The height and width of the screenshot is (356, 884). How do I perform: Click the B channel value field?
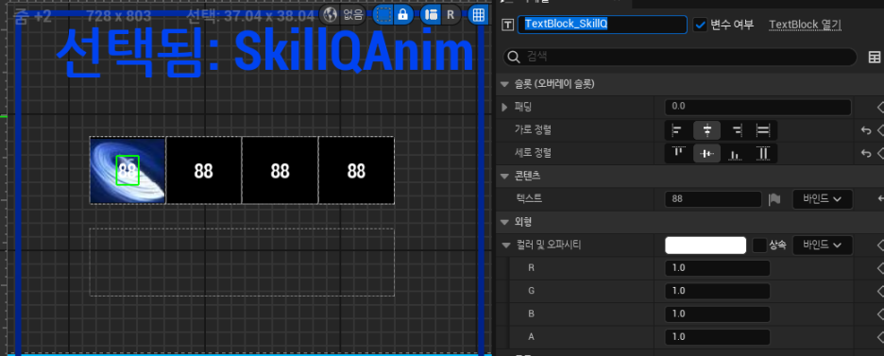click(717, 314)
